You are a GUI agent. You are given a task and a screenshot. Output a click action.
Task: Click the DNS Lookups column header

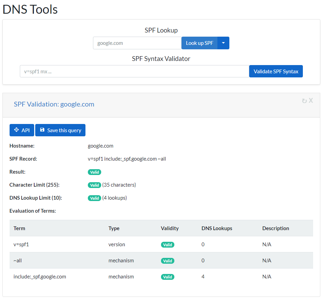click(x=217, y=228)
